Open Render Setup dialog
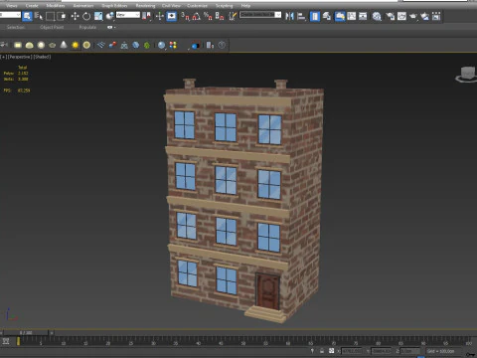Image resolution: width=477 pixels, height=358 pixels. [391, 16]
